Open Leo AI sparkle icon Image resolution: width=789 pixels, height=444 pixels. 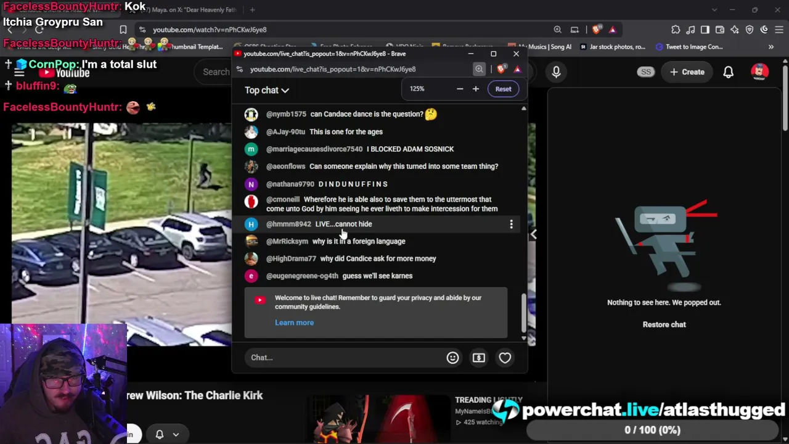(x=735, y=30)
